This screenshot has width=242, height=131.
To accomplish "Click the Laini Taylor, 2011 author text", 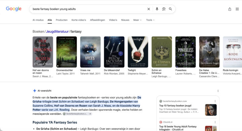I will pyautogui.click(x=66, y=74).
